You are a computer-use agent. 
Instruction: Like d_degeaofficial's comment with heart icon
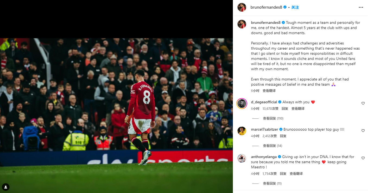click(x=363, y=103)
